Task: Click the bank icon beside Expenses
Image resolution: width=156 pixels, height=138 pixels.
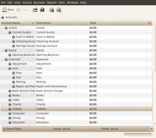Action: point(6,59)
